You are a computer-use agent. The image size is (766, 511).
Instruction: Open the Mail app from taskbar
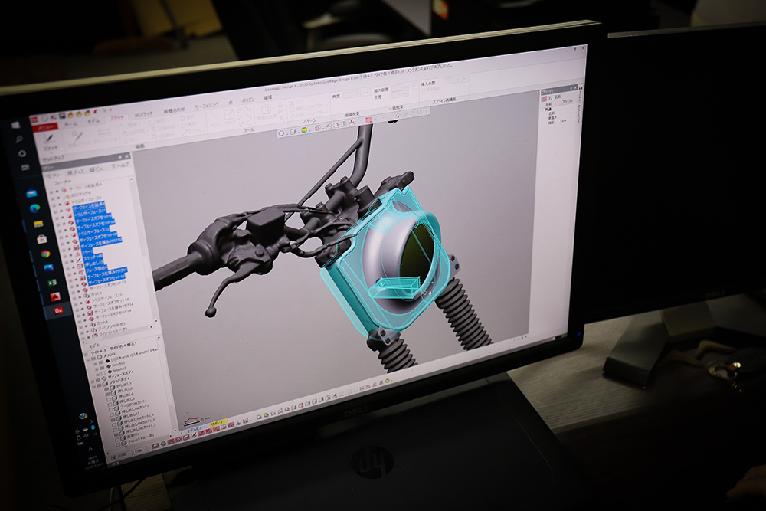31,192
